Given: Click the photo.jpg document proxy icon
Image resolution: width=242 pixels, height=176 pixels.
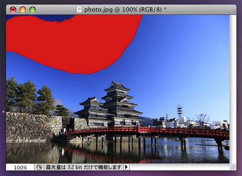Looking at the screenshot, I should (79, 10).
